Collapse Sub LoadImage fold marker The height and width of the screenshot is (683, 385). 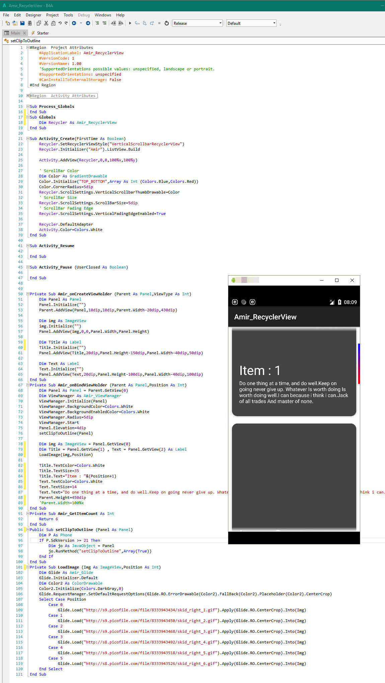click(x=28, y=567)
